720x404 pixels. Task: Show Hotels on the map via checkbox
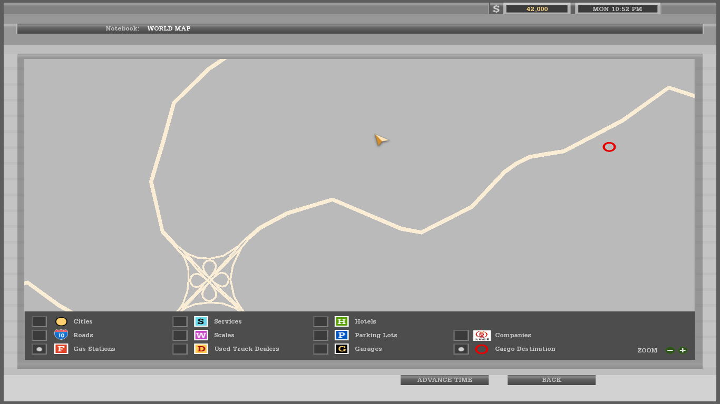pos(320,321)
